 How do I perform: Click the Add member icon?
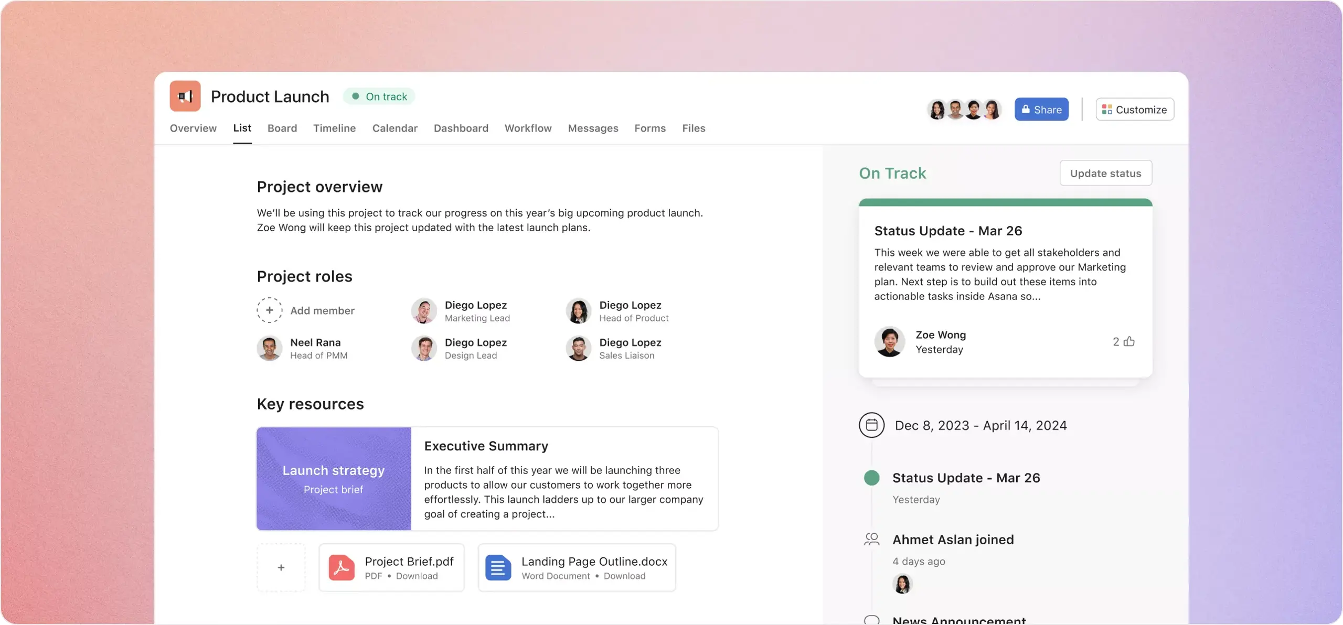(269, 310)
